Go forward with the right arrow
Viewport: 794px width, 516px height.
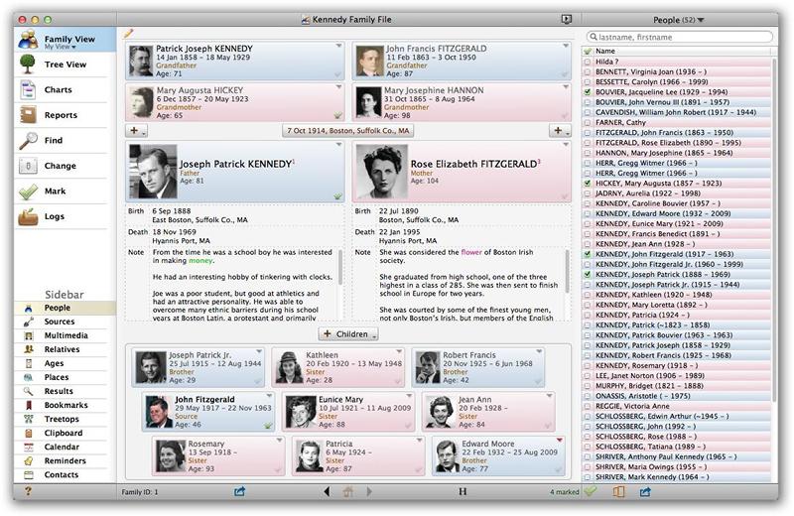click(x=369, y=491)
